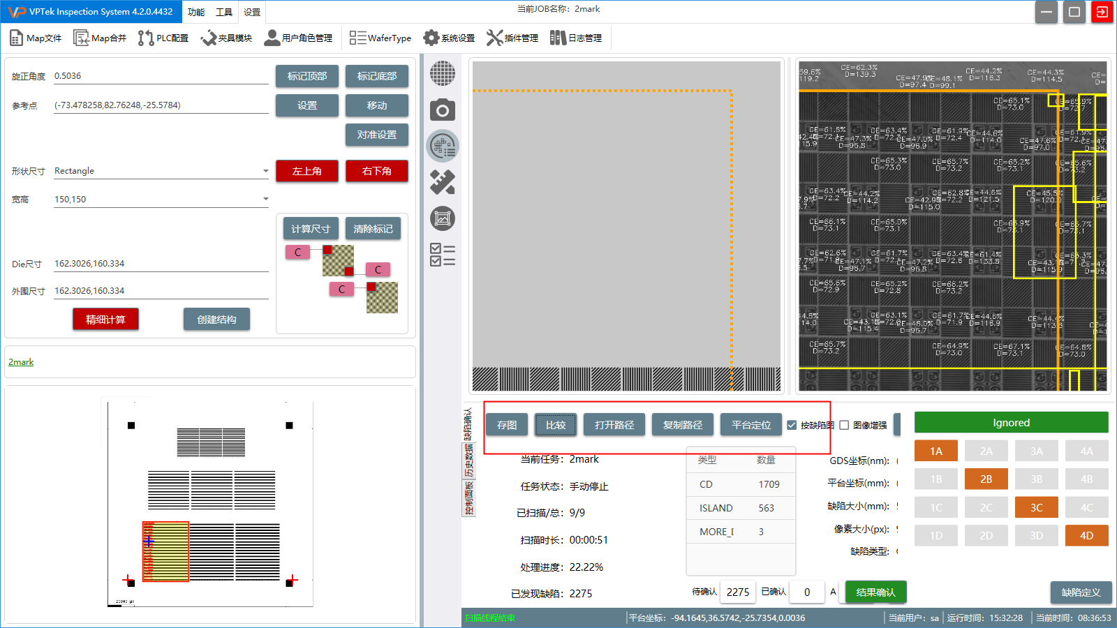
Task: Open PLC配置 toolbar item
Action: [163, 38]
